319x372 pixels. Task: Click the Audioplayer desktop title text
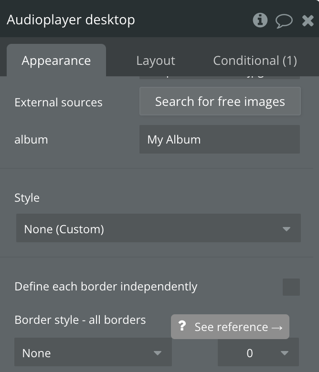pos(71,20)
